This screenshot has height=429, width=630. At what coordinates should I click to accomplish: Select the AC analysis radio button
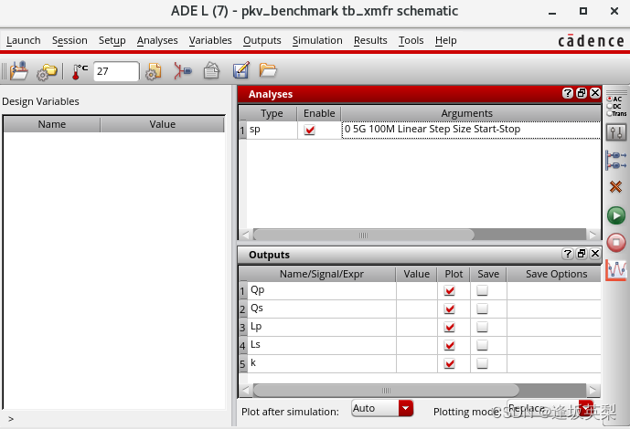coord(610,99)
